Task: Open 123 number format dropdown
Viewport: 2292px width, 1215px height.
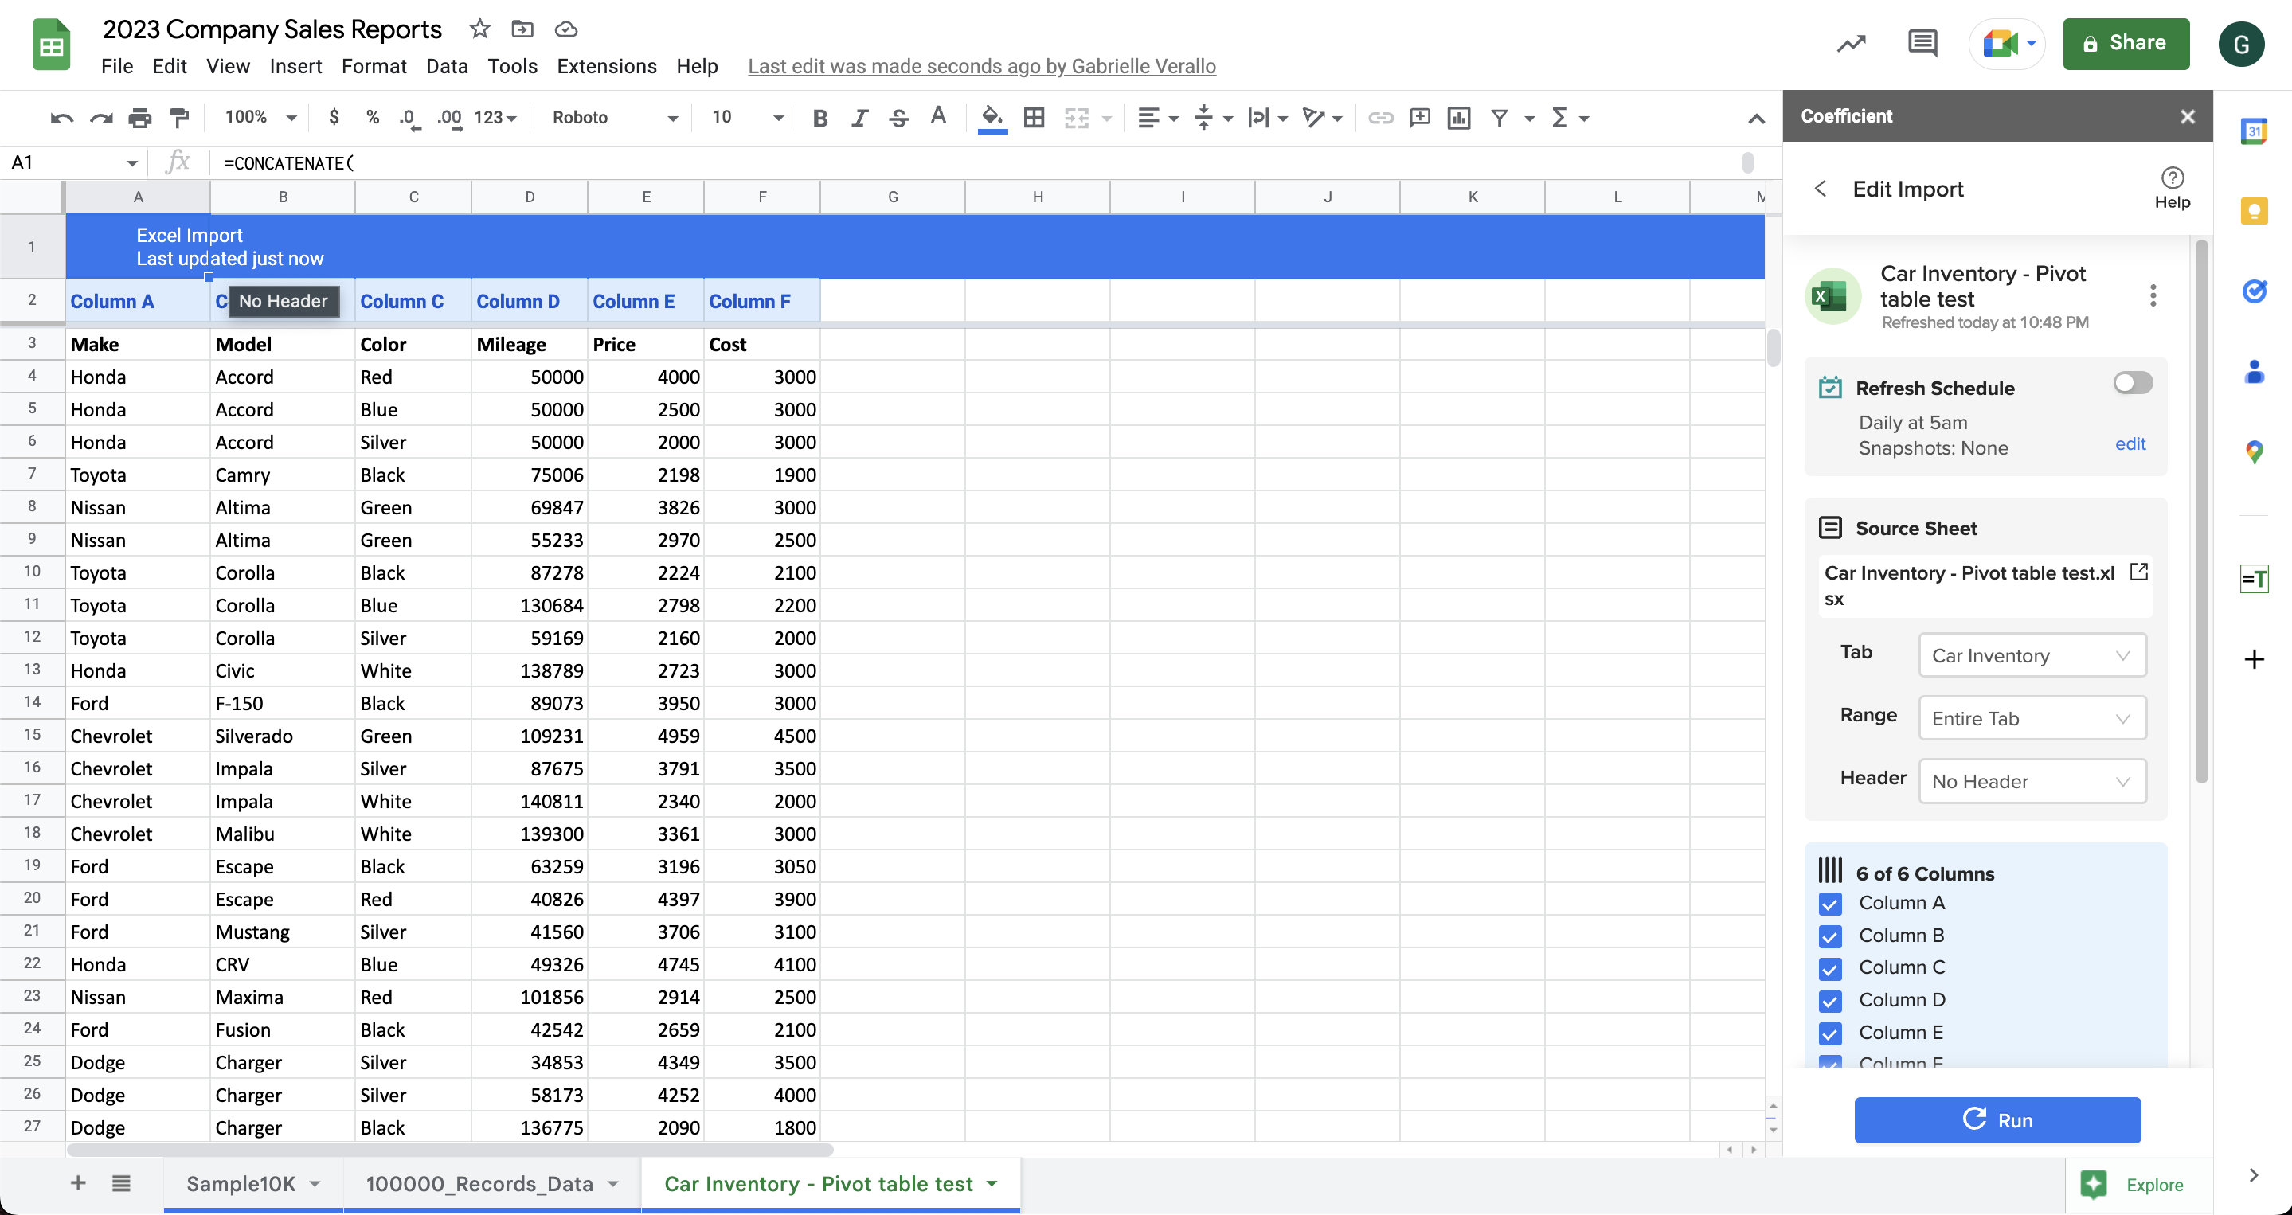Action: click(495, 117)
